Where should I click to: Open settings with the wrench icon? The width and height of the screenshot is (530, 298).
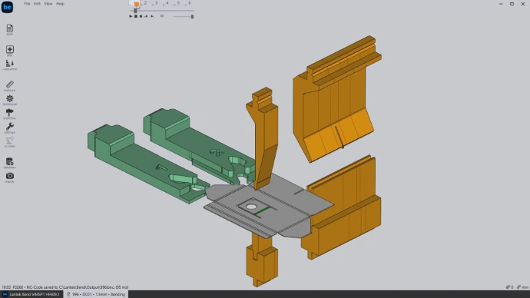tap(9, 128)
